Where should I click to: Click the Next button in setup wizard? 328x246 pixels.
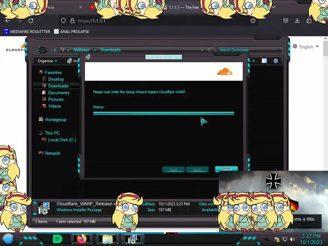[x=197, y=169]
